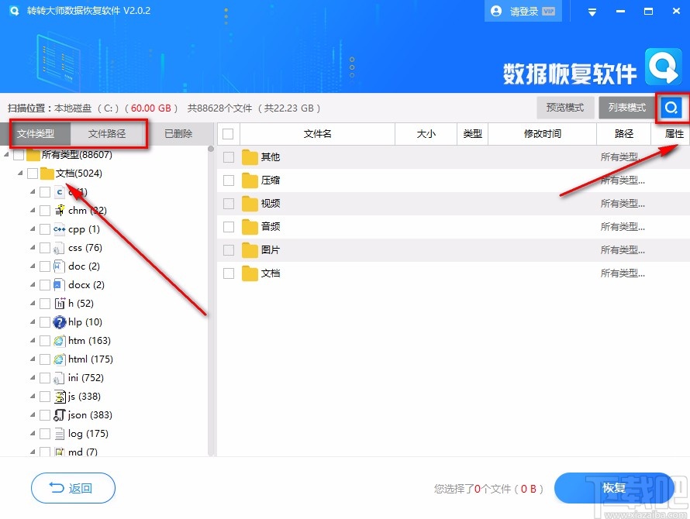Collapse the 所有类型 tree node
Screen dimensions: 690x519
pos(6,154)
